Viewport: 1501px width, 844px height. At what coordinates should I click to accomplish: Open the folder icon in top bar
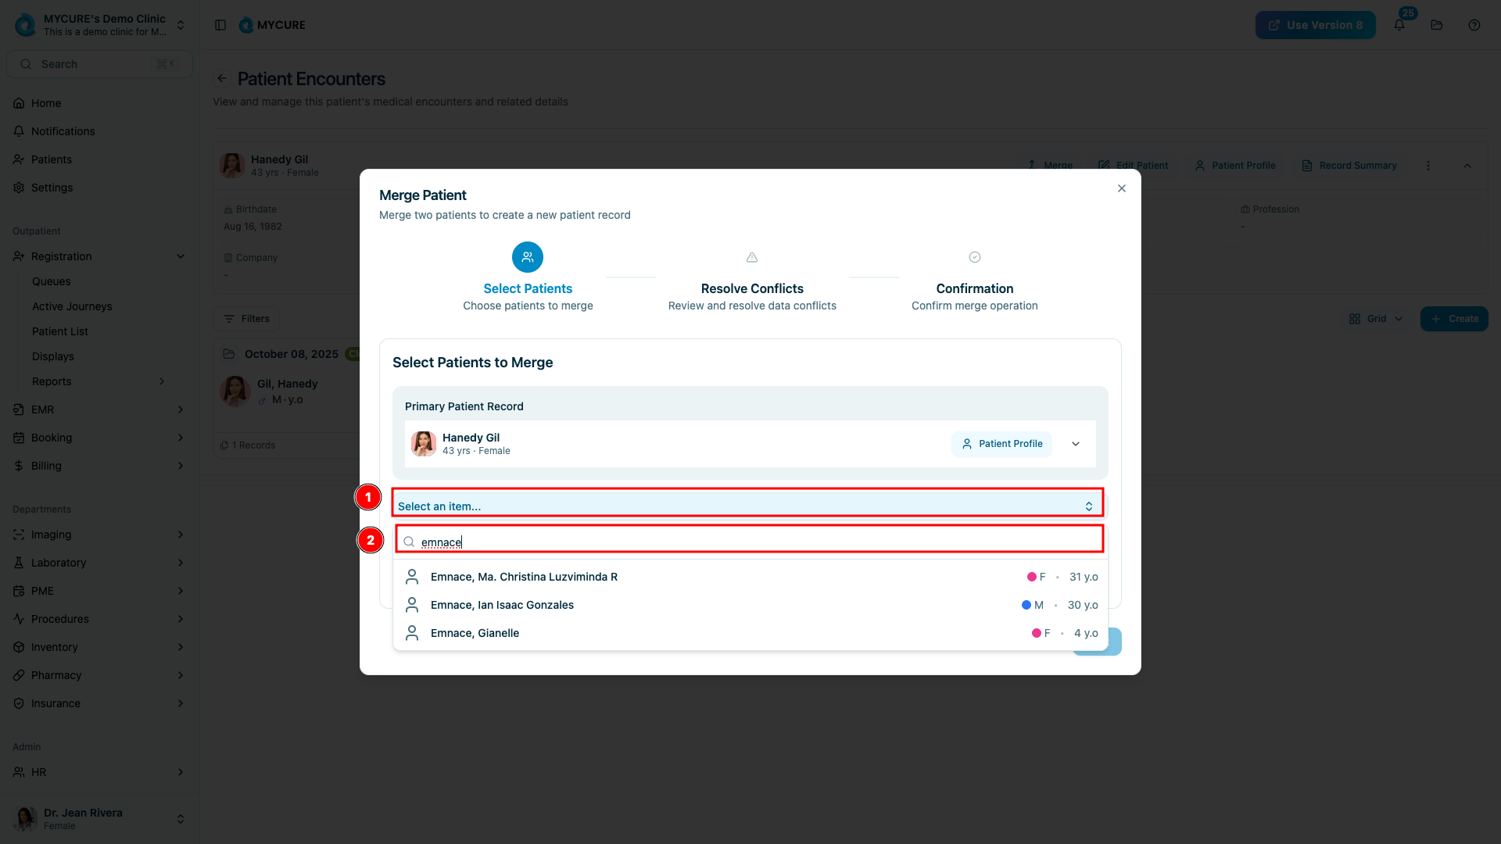click(1437, 25)
